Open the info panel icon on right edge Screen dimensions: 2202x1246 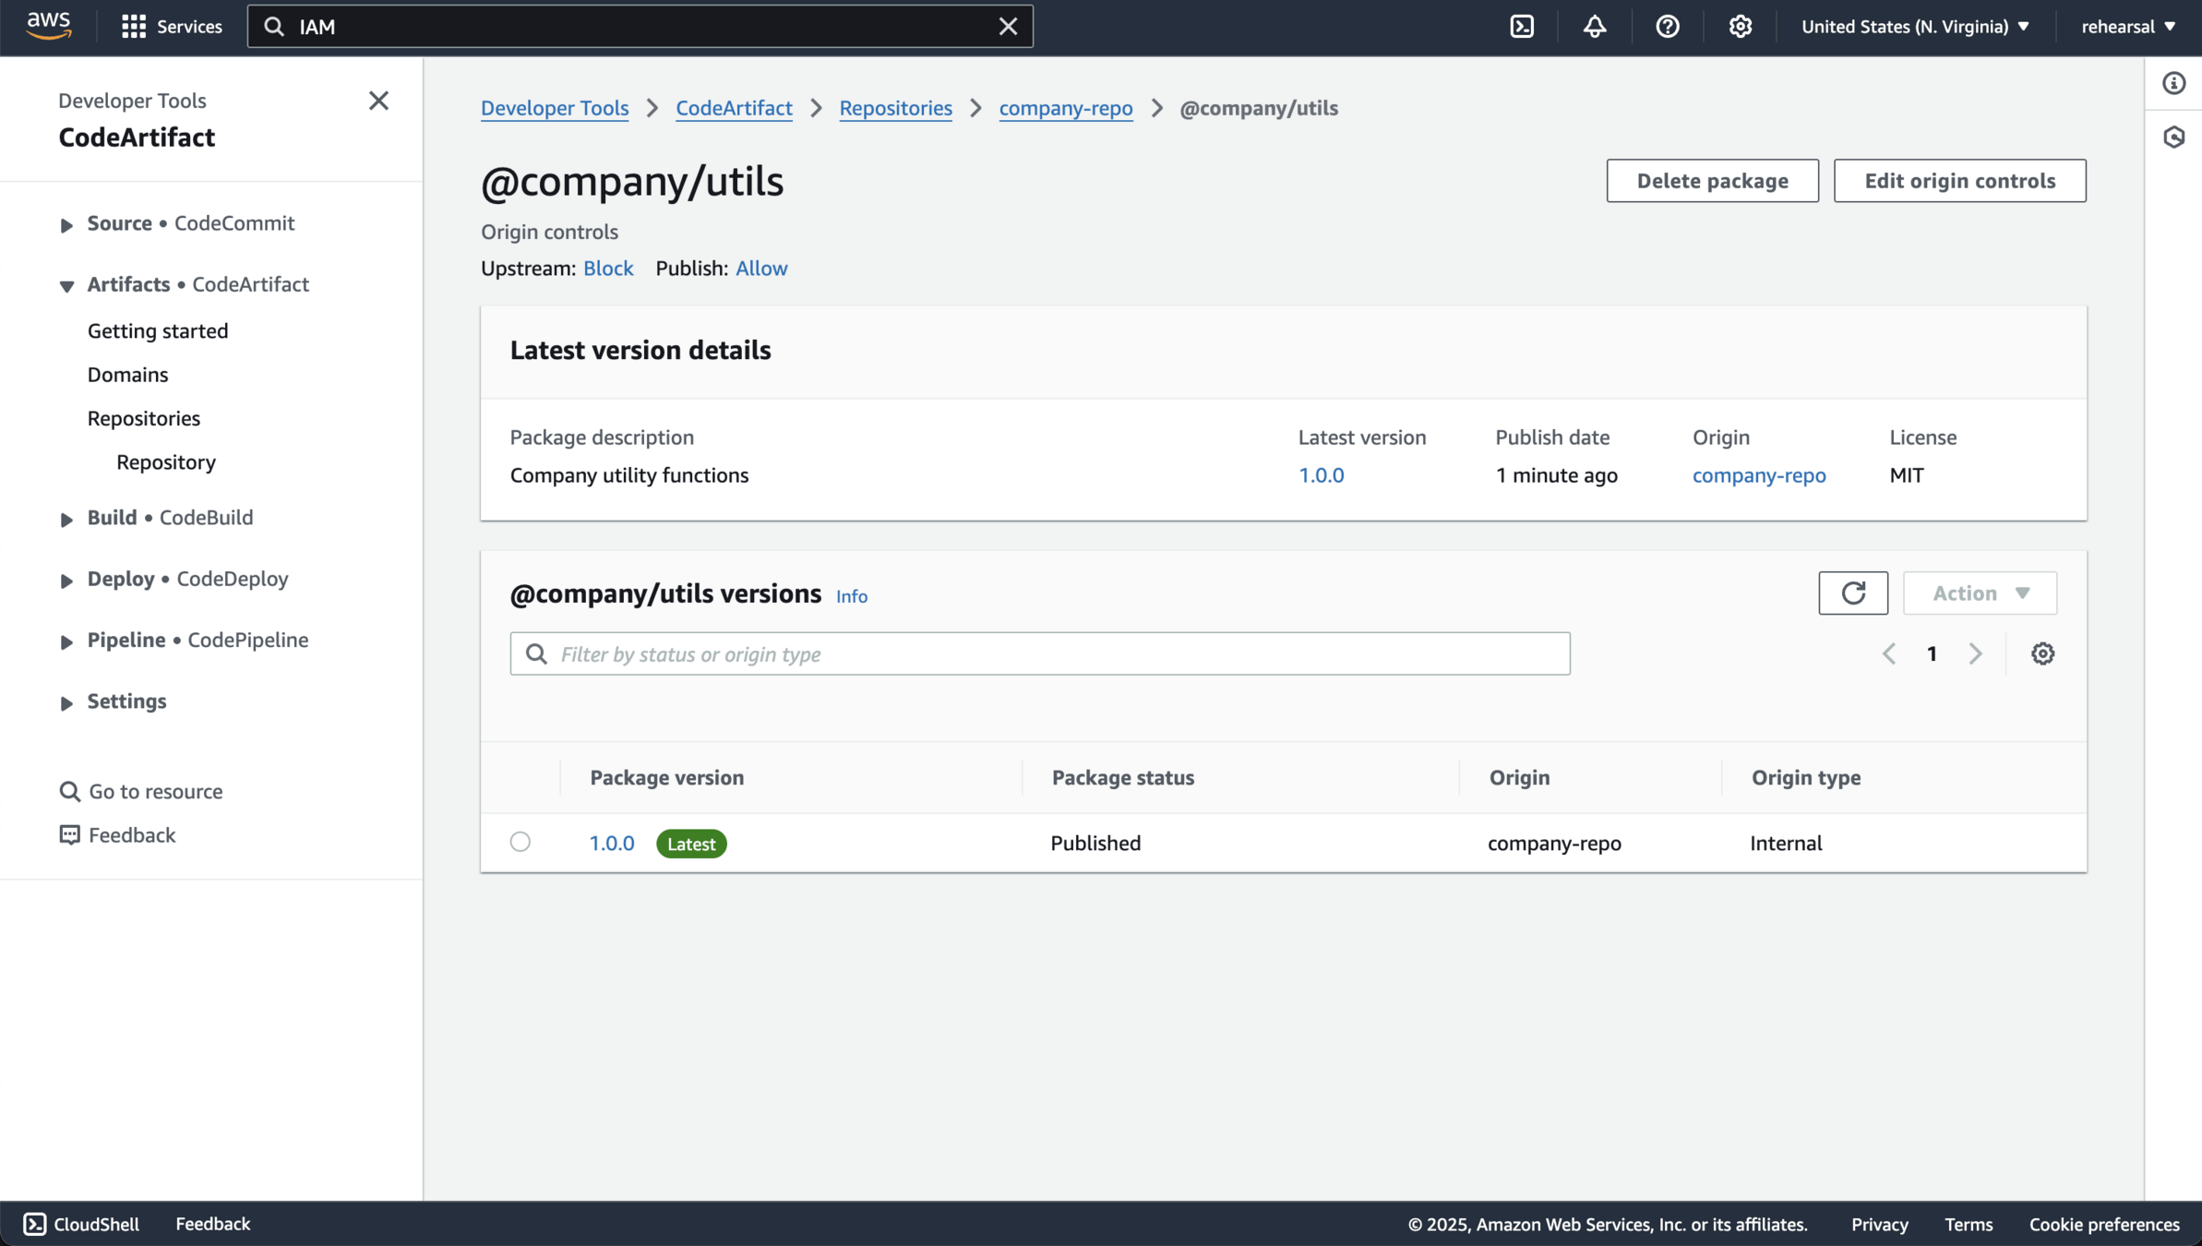(x=2174, y=83)
